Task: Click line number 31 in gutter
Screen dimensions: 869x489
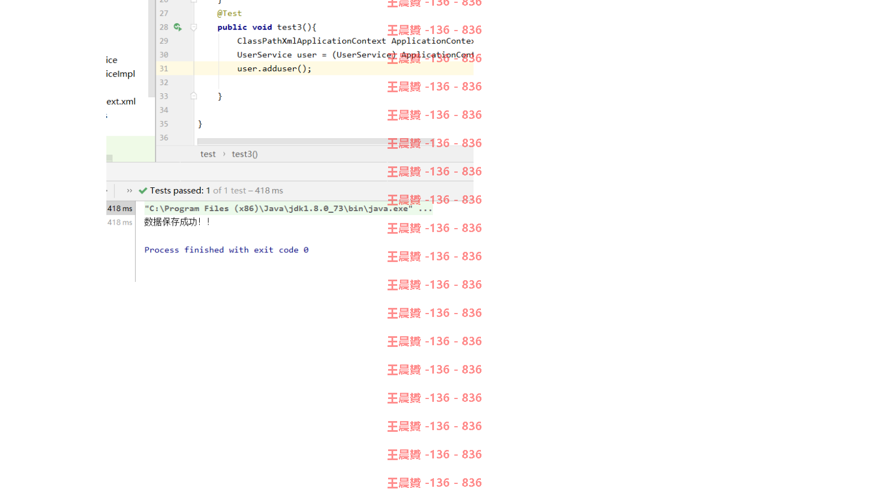Action: [164, 68]
